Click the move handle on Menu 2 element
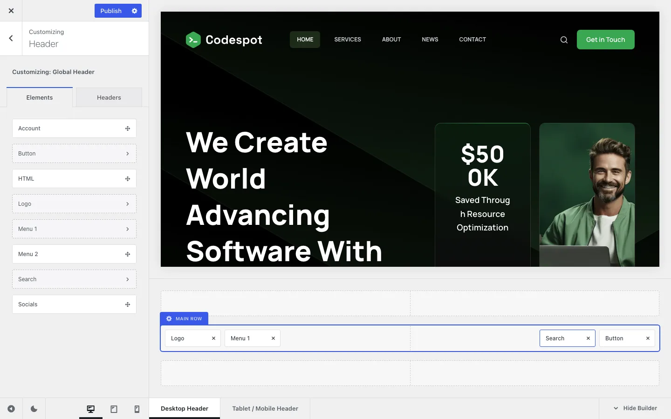Screen dimensions: 671x419 128,254
